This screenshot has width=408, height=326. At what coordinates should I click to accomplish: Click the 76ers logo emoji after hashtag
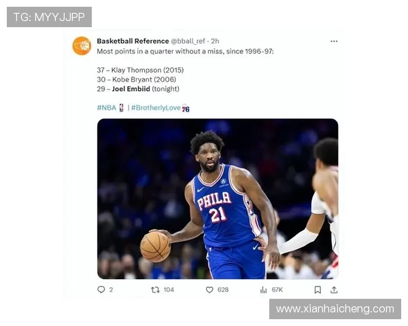click(x=186, y=108)
